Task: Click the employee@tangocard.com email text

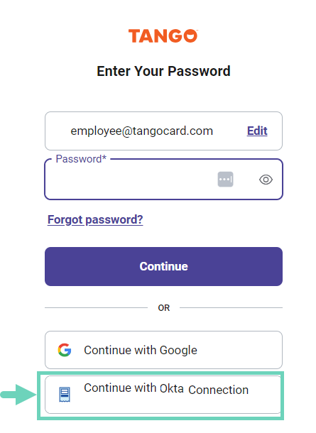Action: [x=142, y=131]
